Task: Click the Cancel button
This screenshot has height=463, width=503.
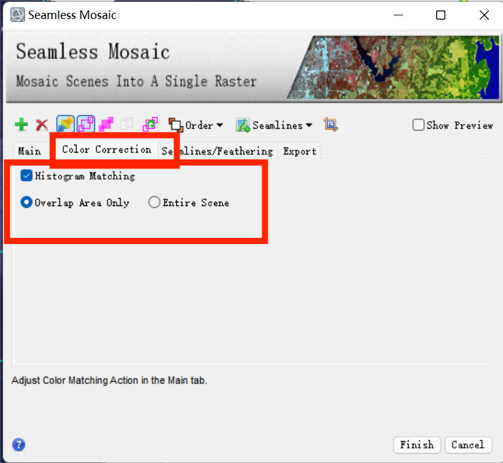Action: [468, 445]
